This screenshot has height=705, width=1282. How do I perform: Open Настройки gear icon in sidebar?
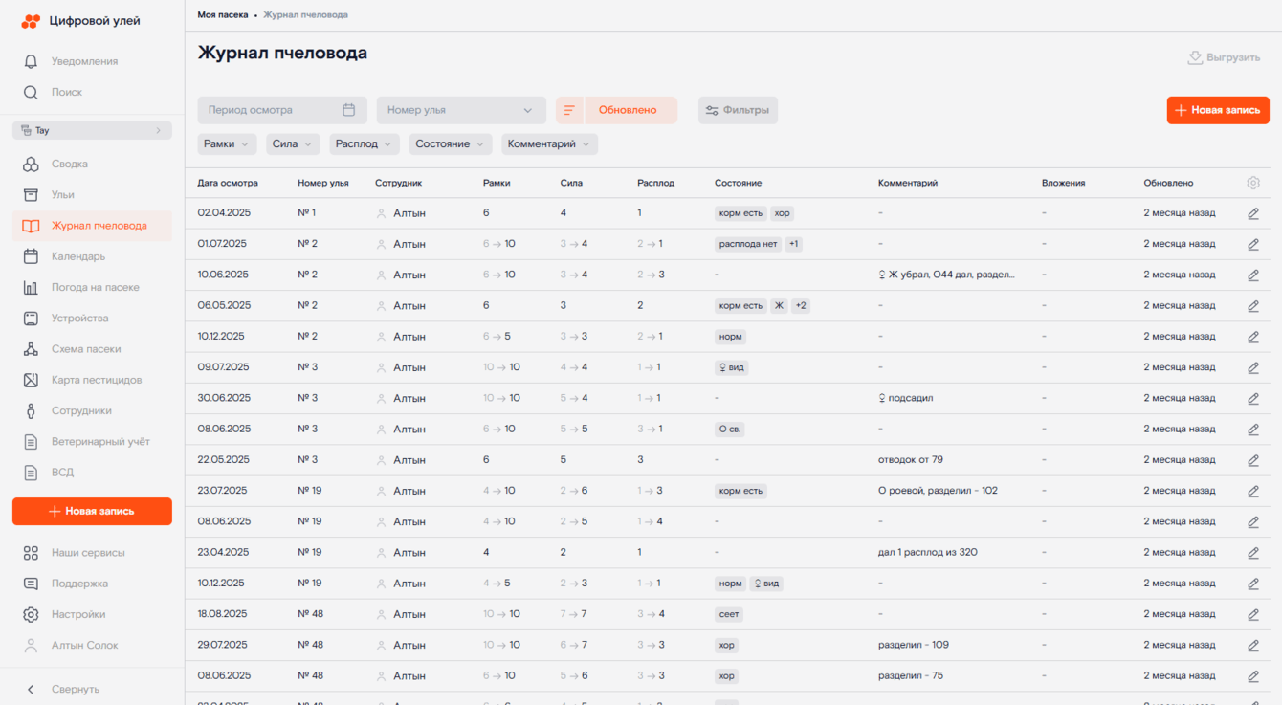coord(31,614)
